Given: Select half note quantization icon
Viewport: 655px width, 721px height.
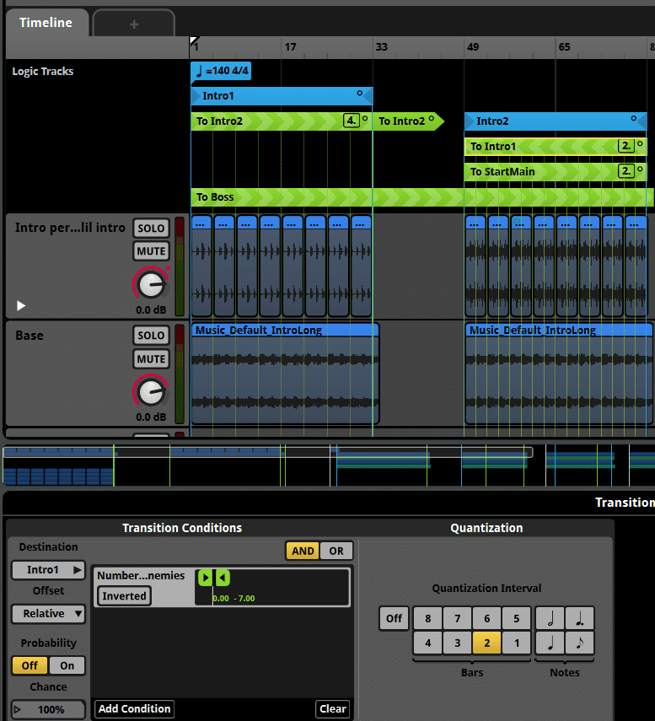Looking at the screenshot, I should [x=550, y=618].
